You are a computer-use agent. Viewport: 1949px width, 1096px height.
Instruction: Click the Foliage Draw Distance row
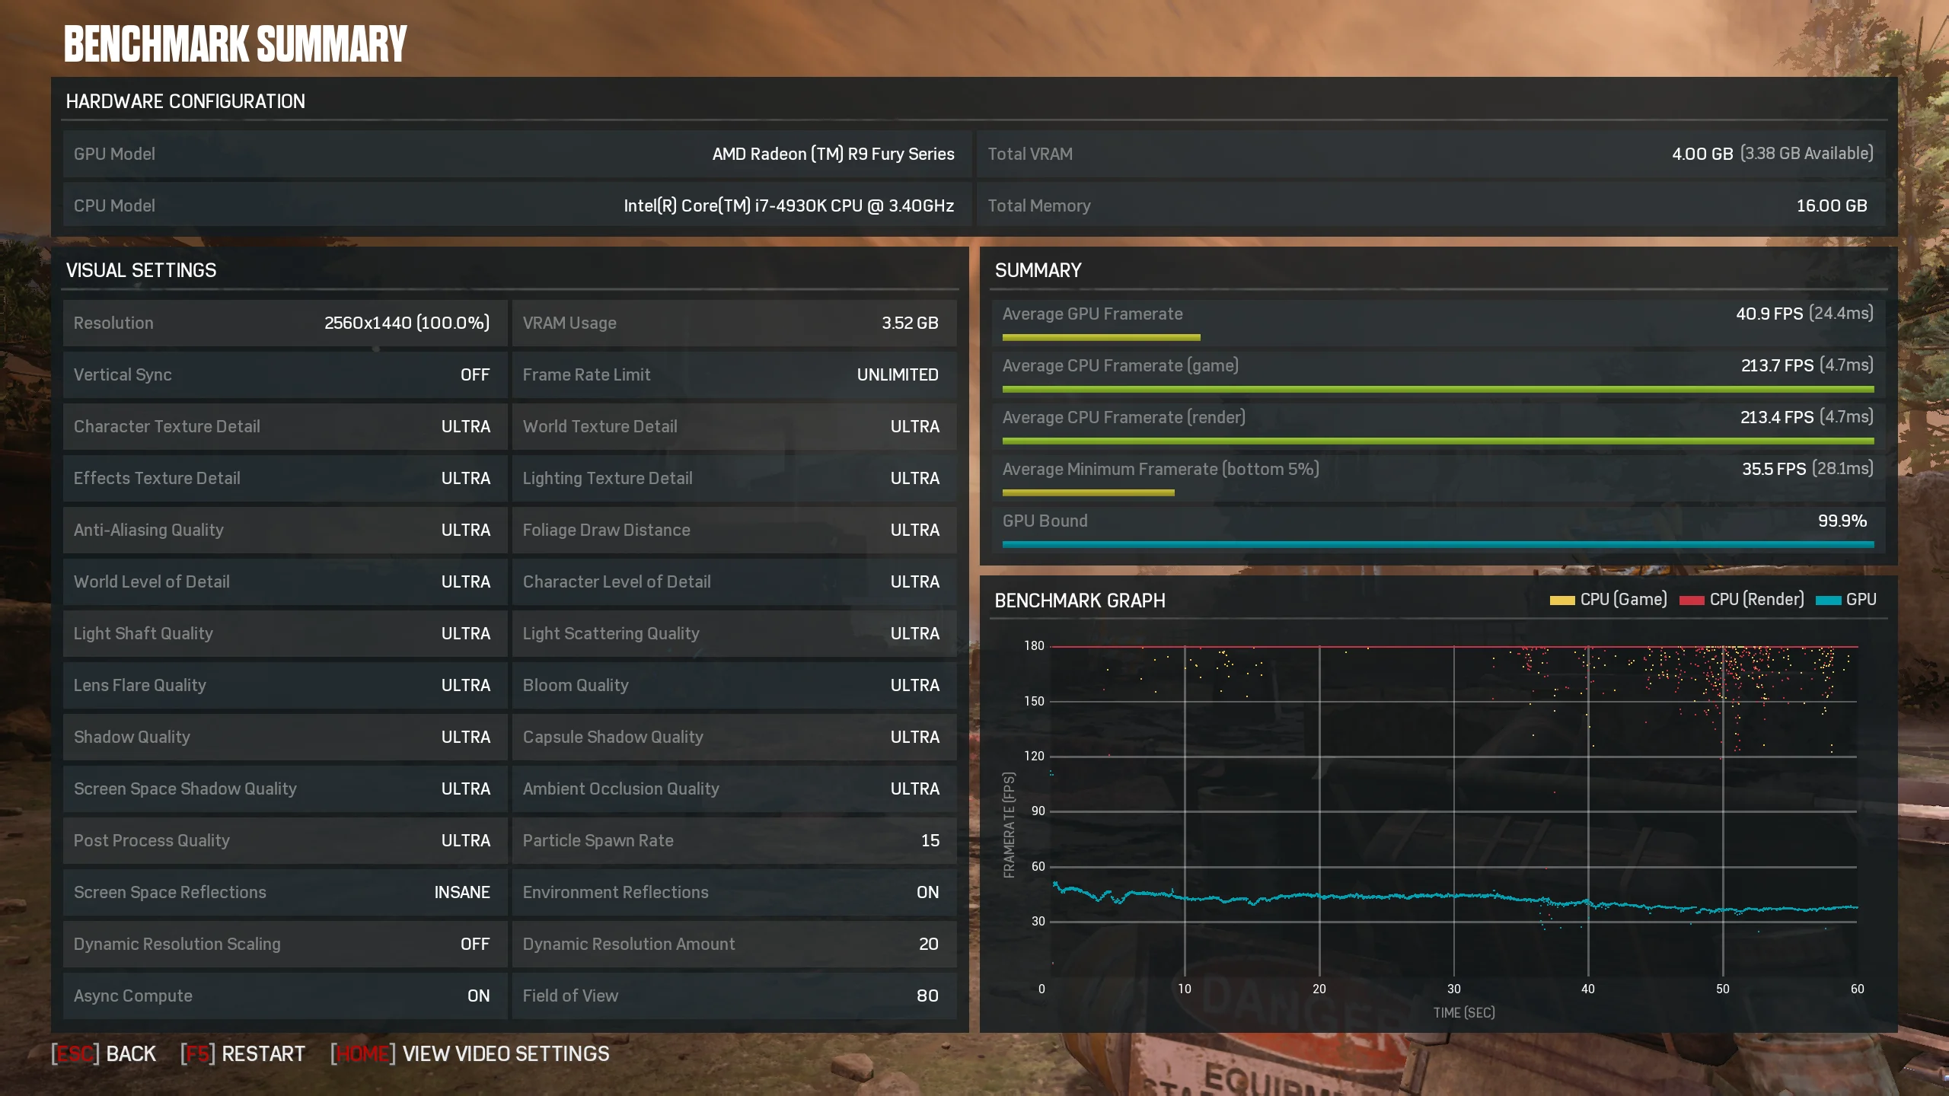[x=734, y=530]
